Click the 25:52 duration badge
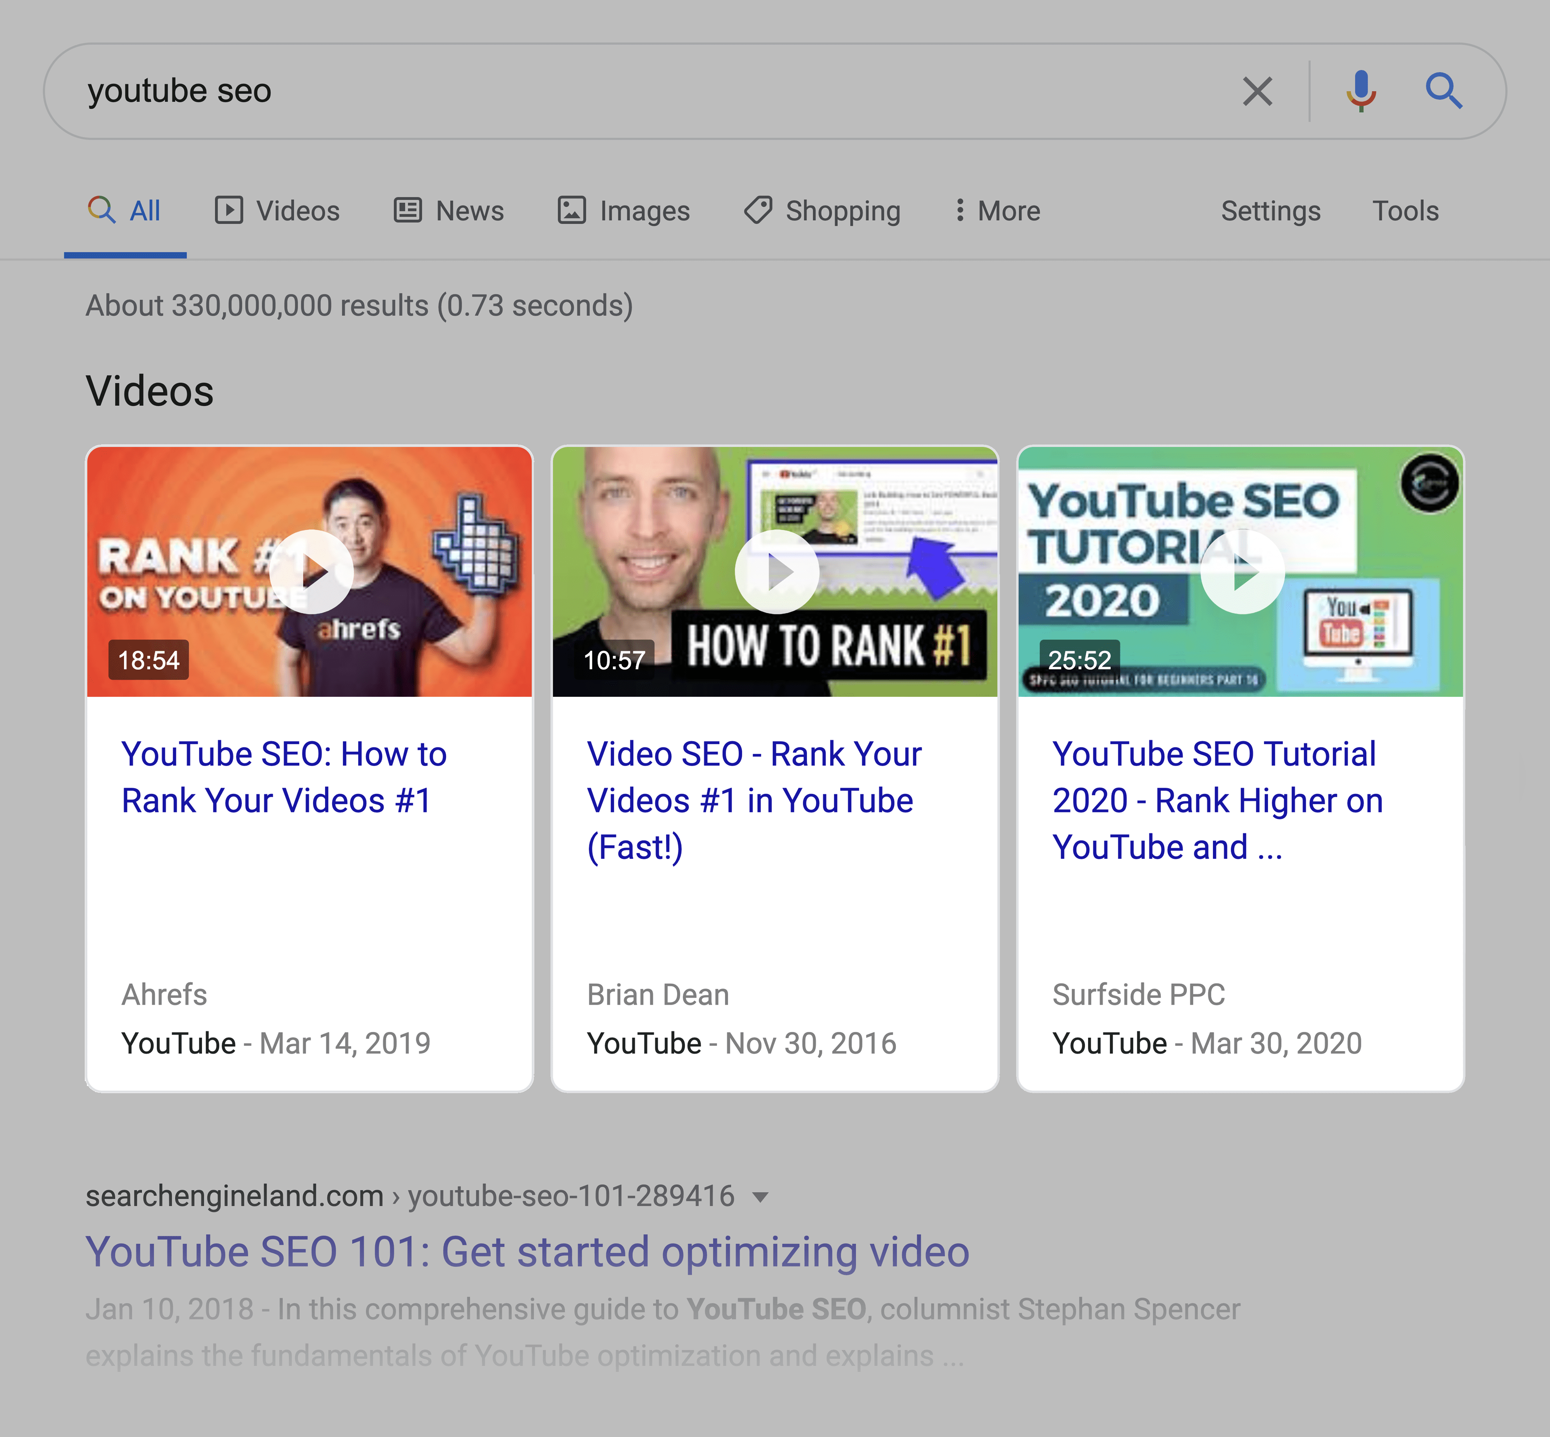This screenshot has width=1550, height=1437. coord(1079,660)
